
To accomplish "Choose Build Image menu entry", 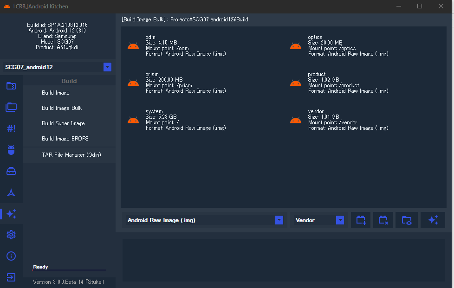I will (56, 93).
